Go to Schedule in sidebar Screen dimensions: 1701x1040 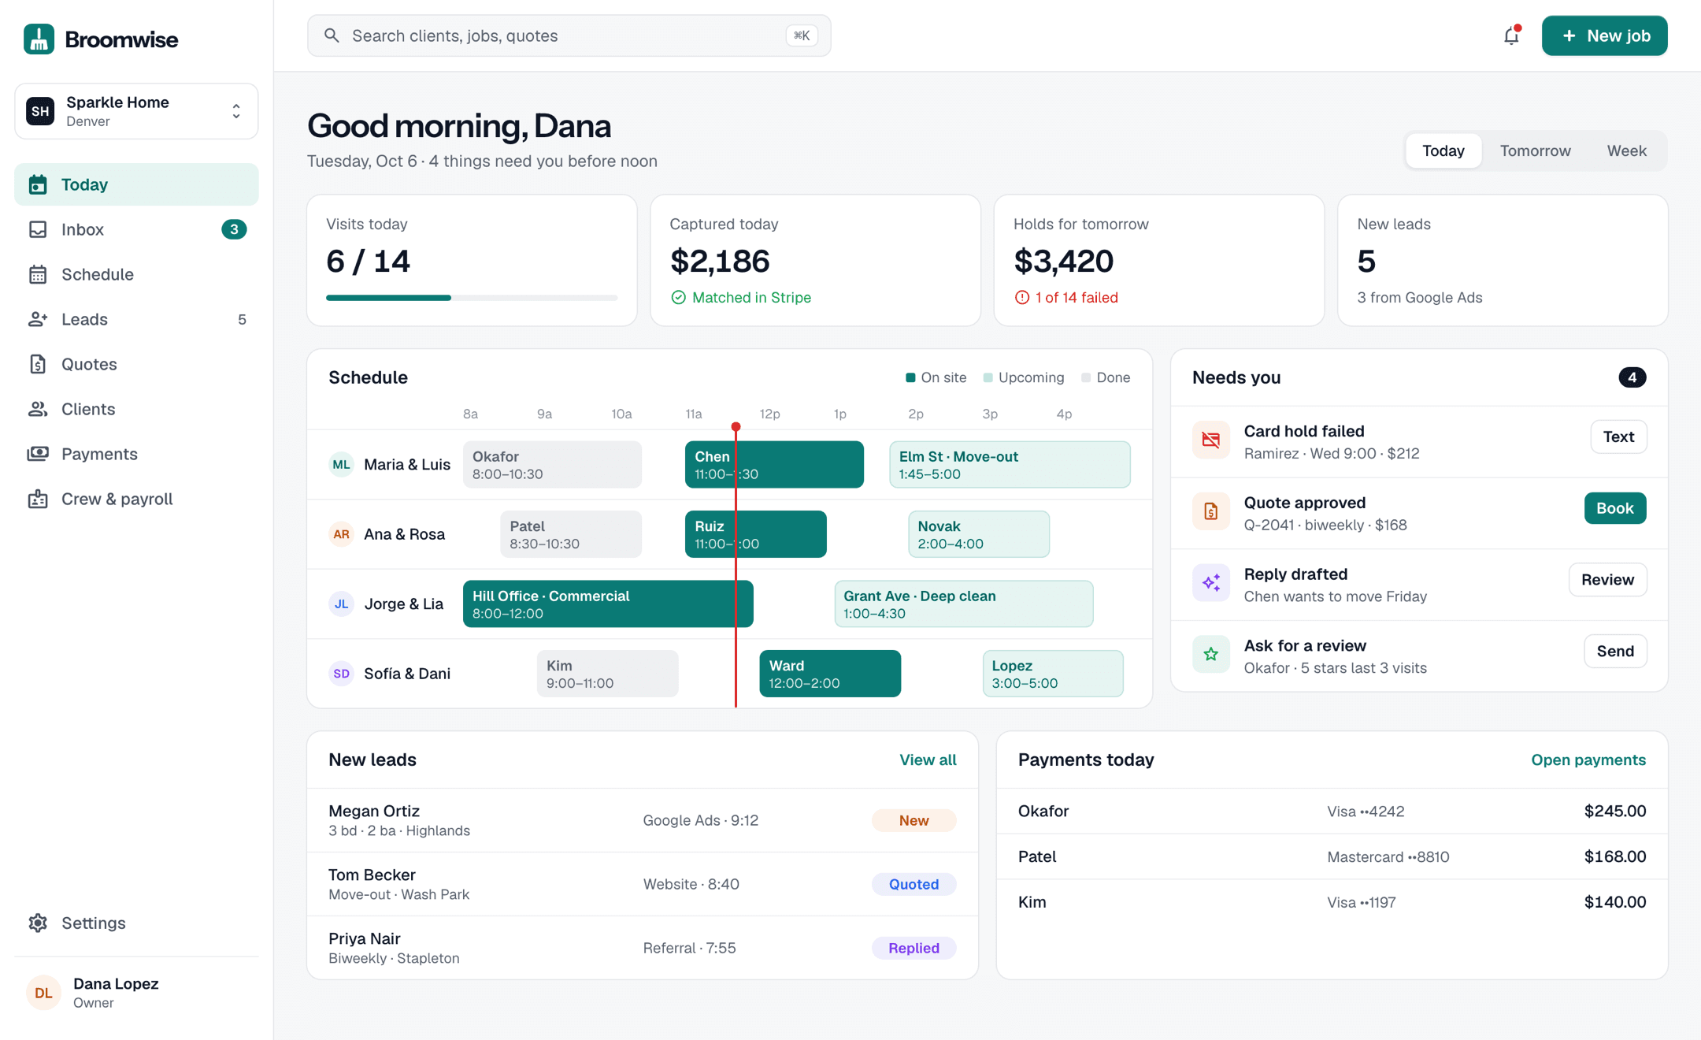point(136,274)
